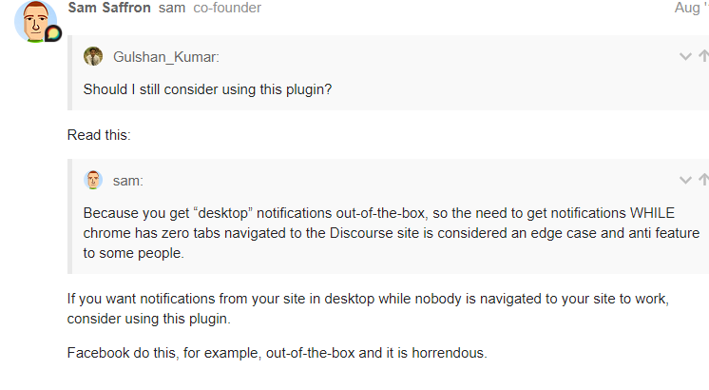The width and height of the screenshot is (709, 390).
Task: Click the co-founder user title
Action: 227,8
